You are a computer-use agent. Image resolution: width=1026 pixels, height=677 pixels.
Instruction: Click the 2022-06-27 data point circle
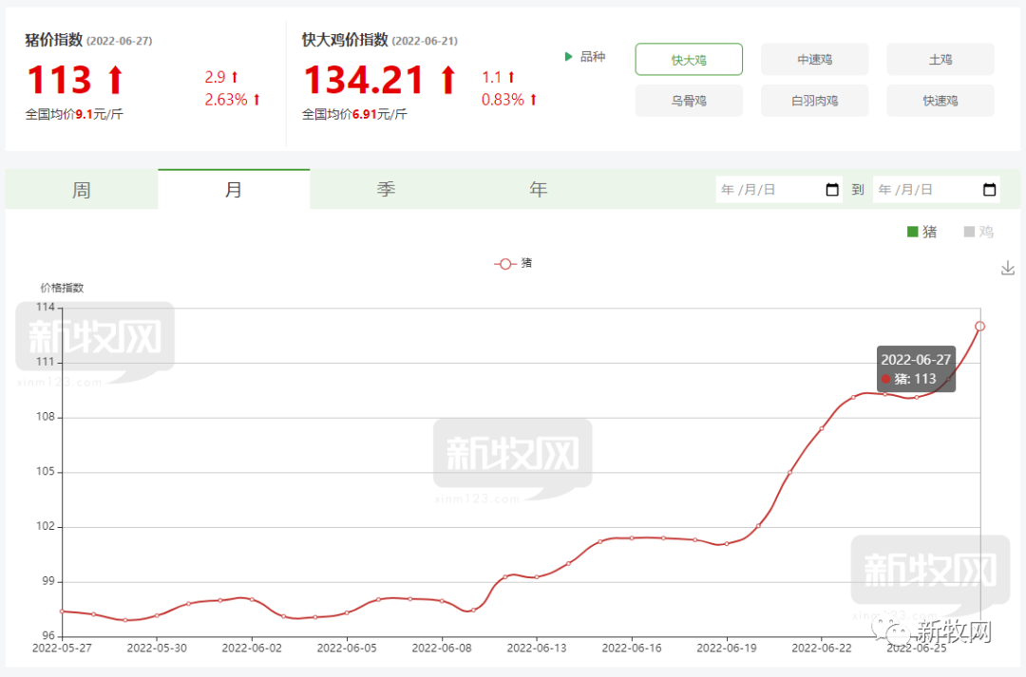[979, 327]
